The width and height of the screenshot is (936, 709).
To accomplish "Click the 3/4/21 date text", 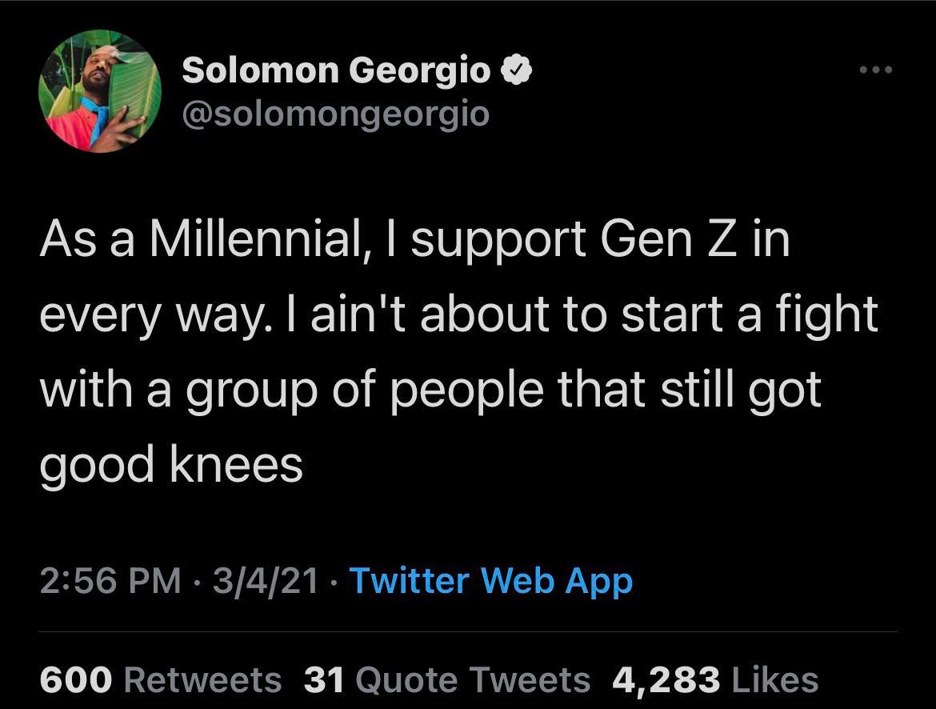I will point(264,582).
